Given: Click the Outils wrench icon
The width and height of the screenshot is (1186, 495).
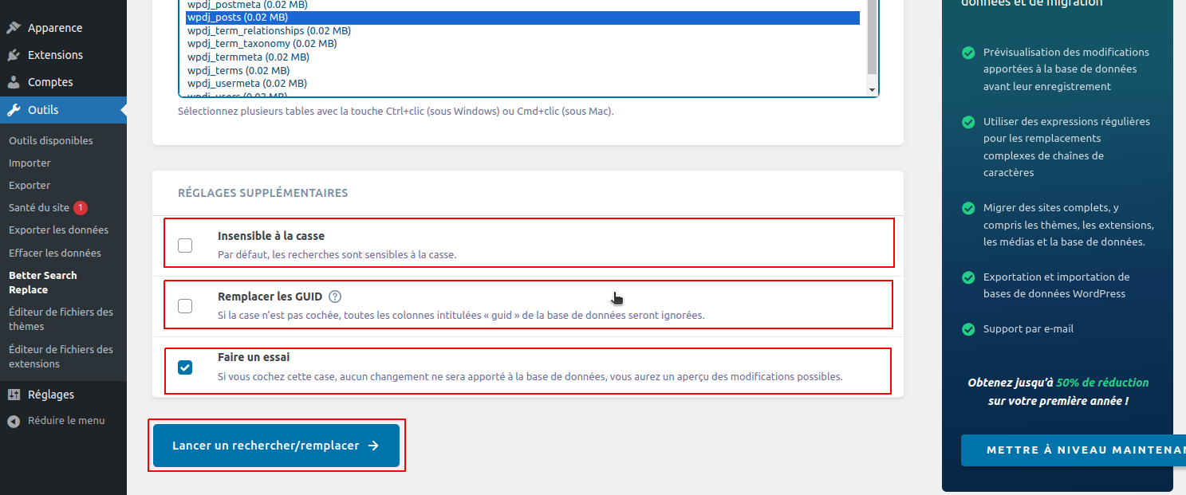Looking at the screenshot, I should pyautogui.click(x=14, y=110).
